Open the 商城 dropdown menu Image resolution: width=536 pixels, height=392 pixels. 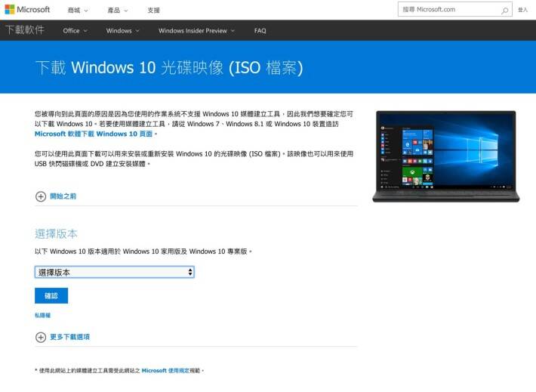78,11
